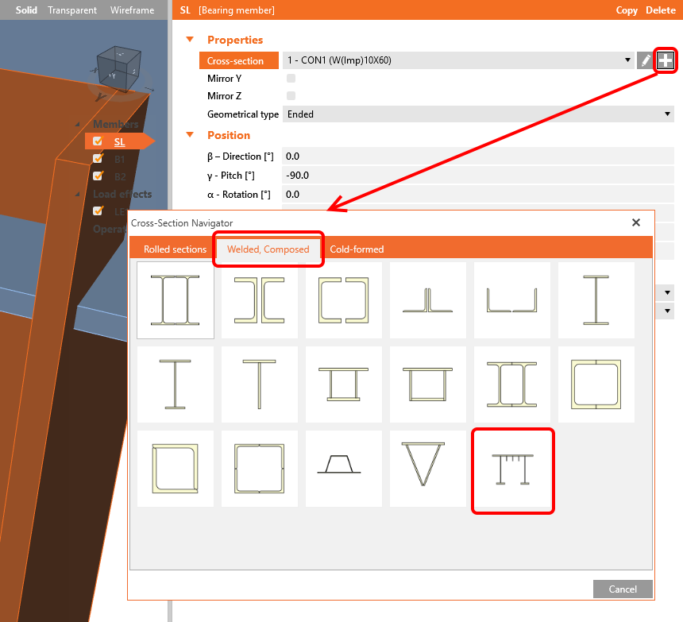Screen dimensions: 683x622
Task: Toggle visibility checkbox of member B2
Action: pyautogui.click(x=98, y=176)
